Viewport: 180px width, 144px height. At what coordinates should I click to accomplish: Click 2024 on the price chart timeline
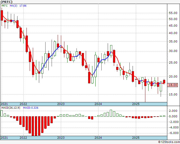point(98,104)
